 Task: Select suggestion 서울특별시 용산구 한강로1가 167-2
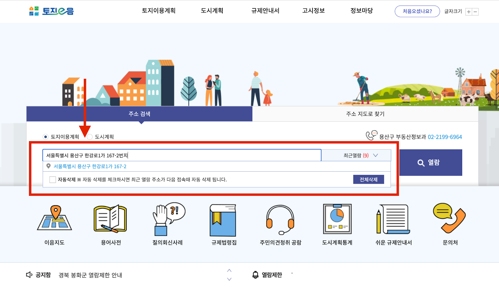pos(90,166)
